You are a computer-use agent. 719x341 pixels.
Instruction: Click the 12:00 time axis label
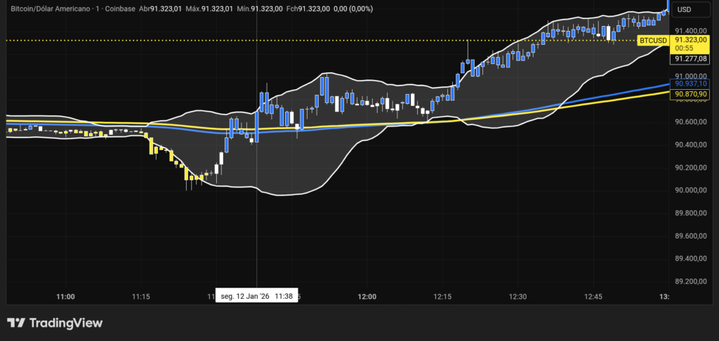pos(367,297)
